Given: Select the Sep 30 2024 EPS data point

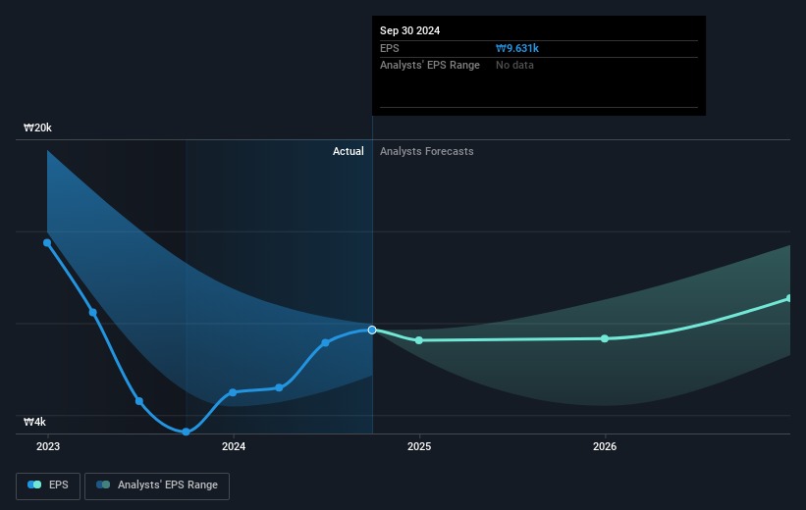Looking at the screenshot, I should coord(372,330).
